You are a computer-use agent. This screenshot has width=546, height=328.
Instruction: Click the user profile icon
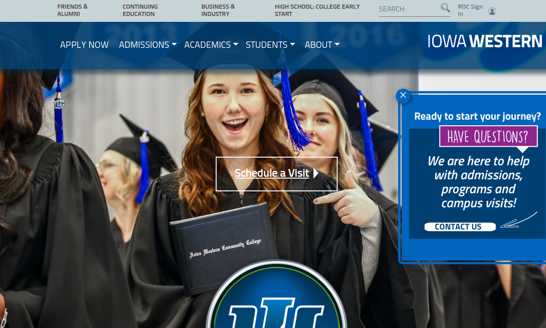point(492,11)
